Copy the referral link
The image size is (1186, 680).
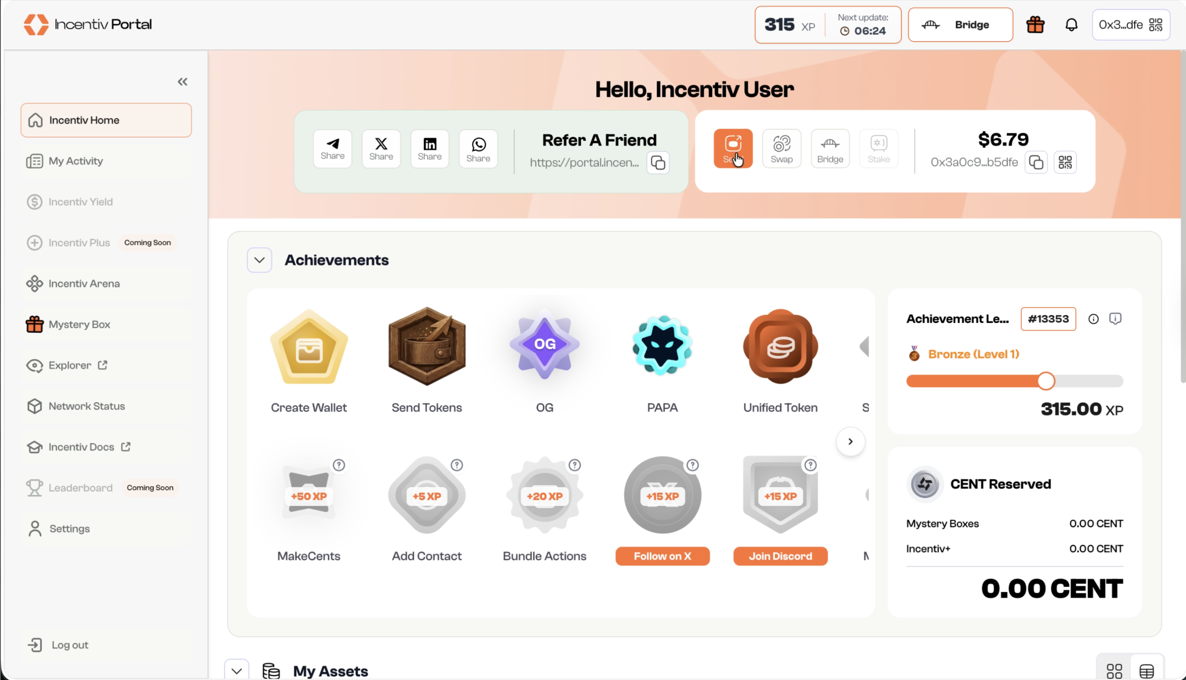(658, 163)
